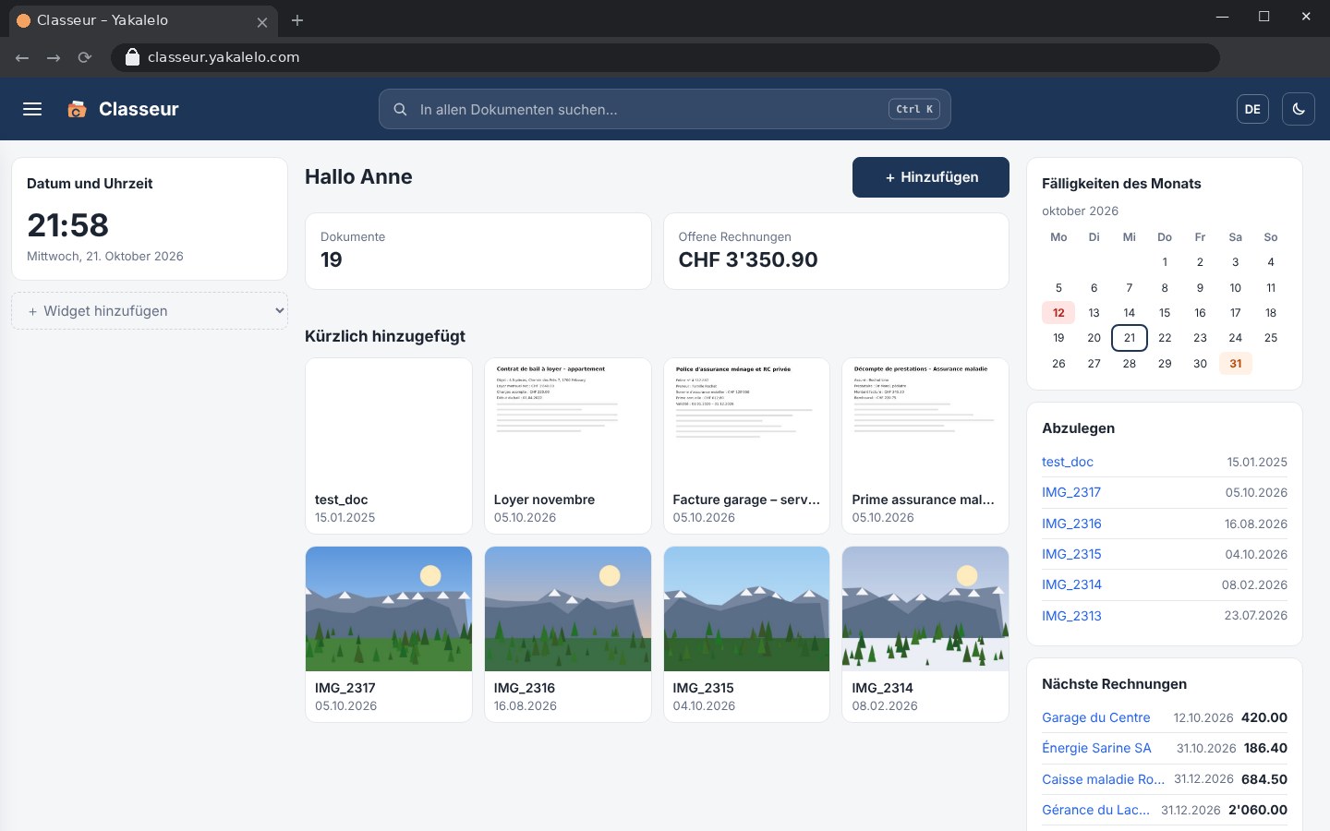Open the Prime assurance document card
This screenshot has height=831, width=1330.
point(925,446)
